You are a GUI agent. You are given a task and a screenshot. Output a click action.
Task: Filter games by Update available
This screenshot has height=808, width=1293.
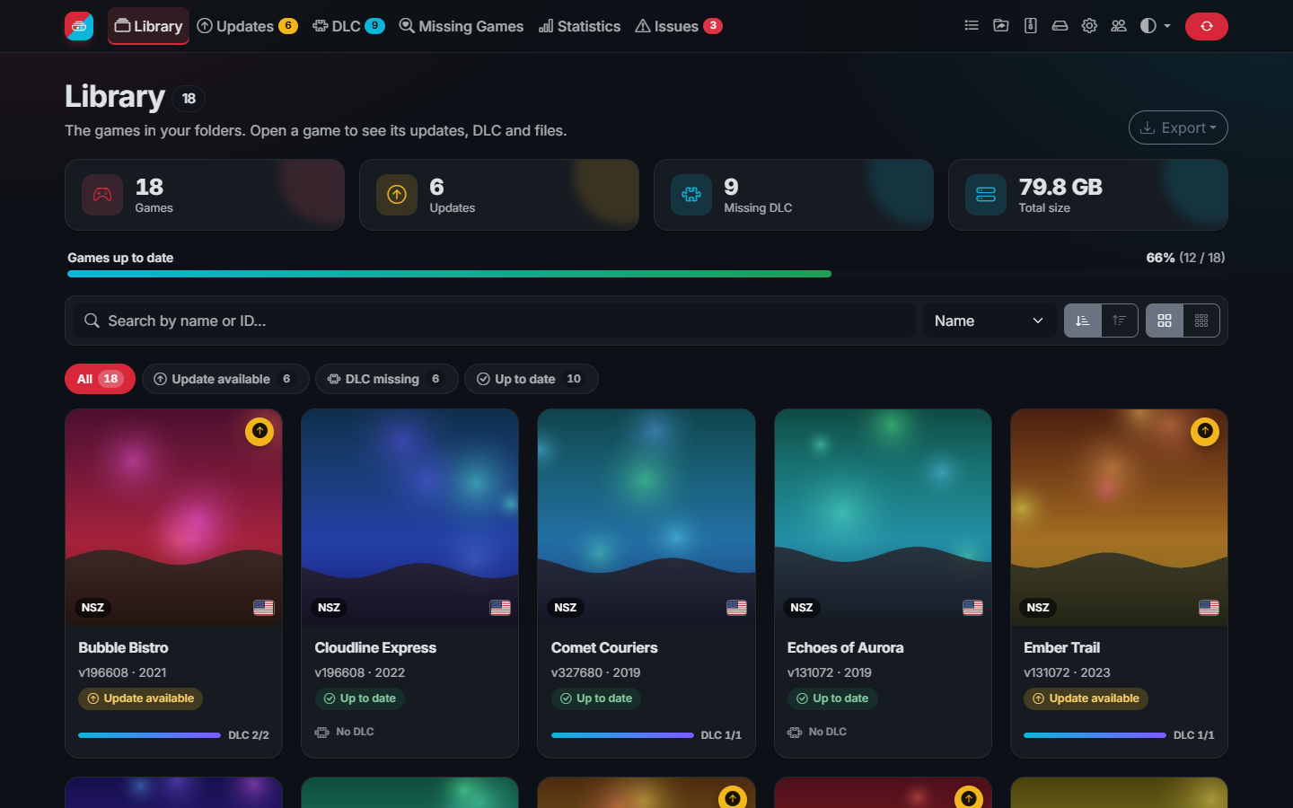[x=225, y=379]
